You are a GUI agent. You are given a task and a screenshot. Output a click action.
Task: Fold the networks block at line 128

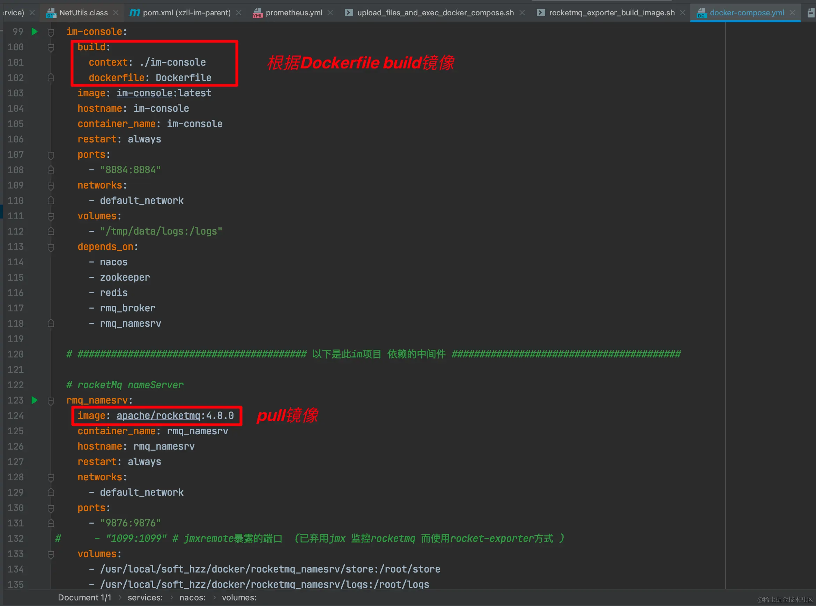coord(51,477)
